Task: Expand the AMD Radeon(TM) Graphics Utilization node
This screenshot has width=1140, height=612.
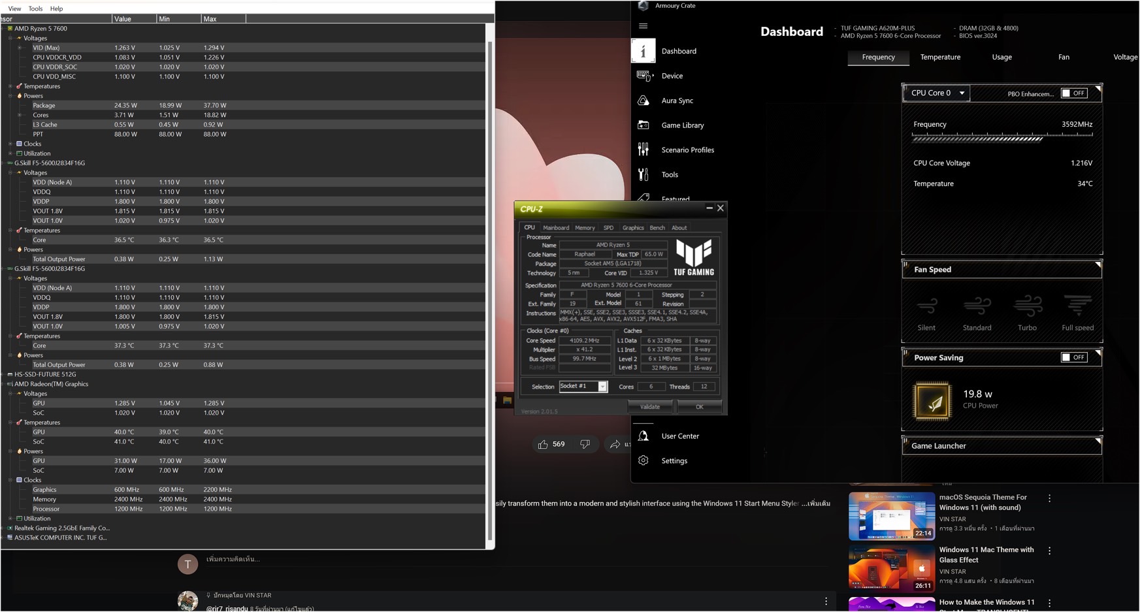Action: [11, 519]
